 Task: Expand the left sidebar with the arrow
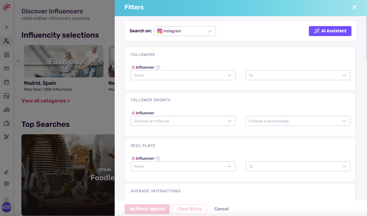coord(7,27)
